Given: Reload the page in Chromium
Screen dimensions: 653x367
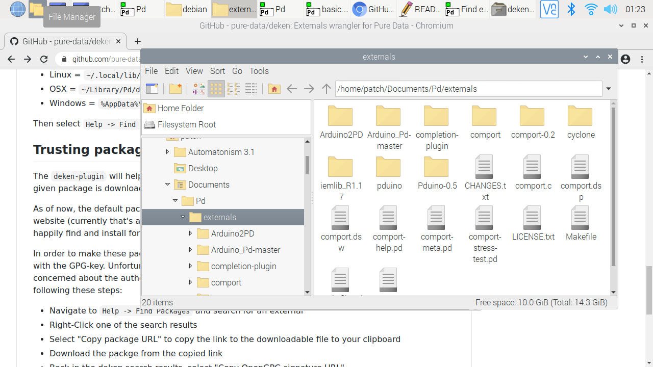Looking at the screenshot, I should pos(44,59).
